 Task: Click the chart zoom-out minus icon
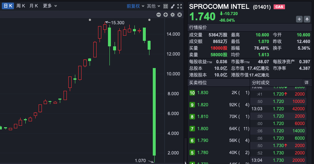tap(159, 15)
